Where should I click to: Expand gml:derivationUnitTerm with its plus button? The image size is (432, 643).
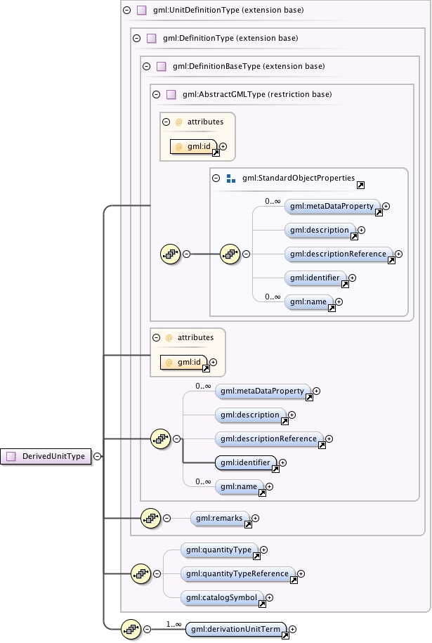(293, 629)
